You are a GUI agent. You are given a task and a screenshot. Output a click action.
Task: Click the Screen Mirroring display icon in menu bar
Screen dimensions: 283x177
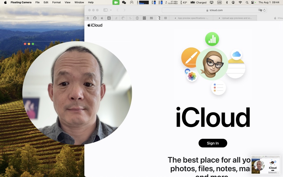point(212,2)
